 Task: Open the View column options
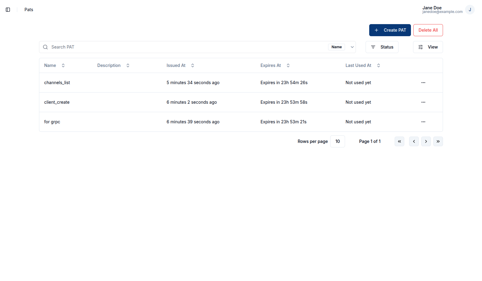point(428,47)
